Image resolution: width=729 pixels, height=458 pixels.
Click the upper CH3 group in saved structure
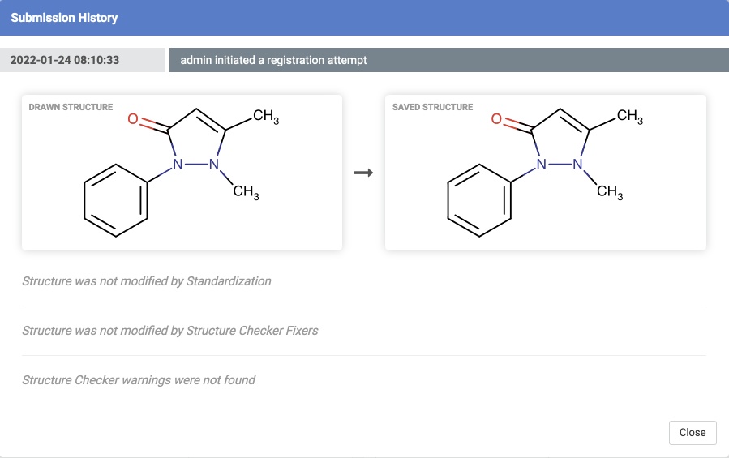tap(629, 118)
